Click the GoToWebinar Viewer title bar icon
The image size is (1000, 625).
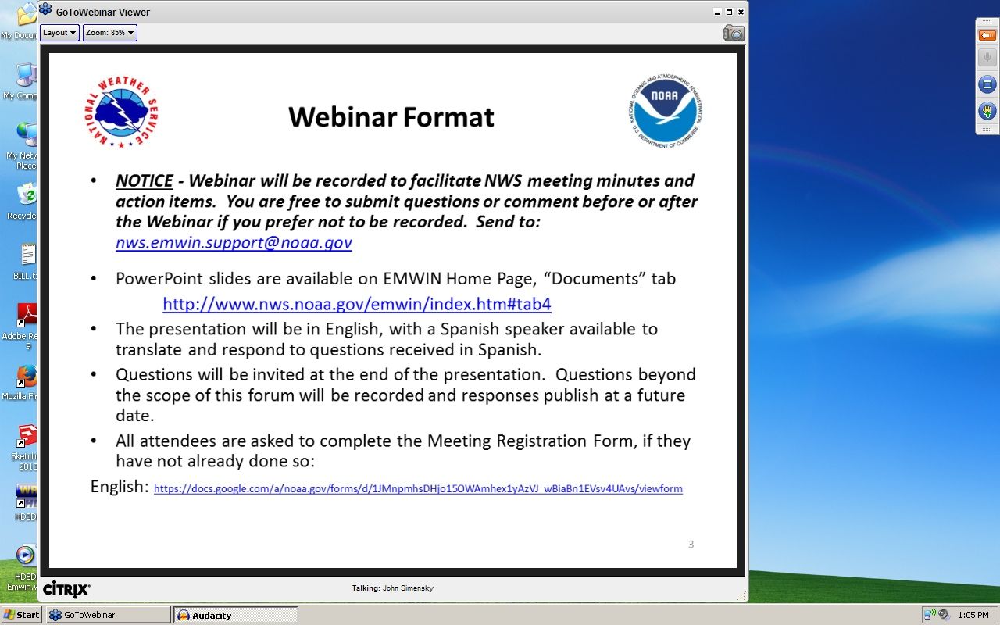(x=46, y=11)
